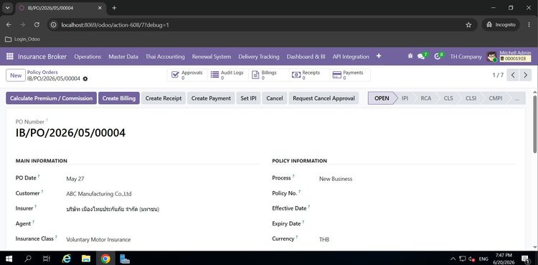538x265 pixels.
Task: Switch company via TH Company selector
Action: (x=466, y=56)
